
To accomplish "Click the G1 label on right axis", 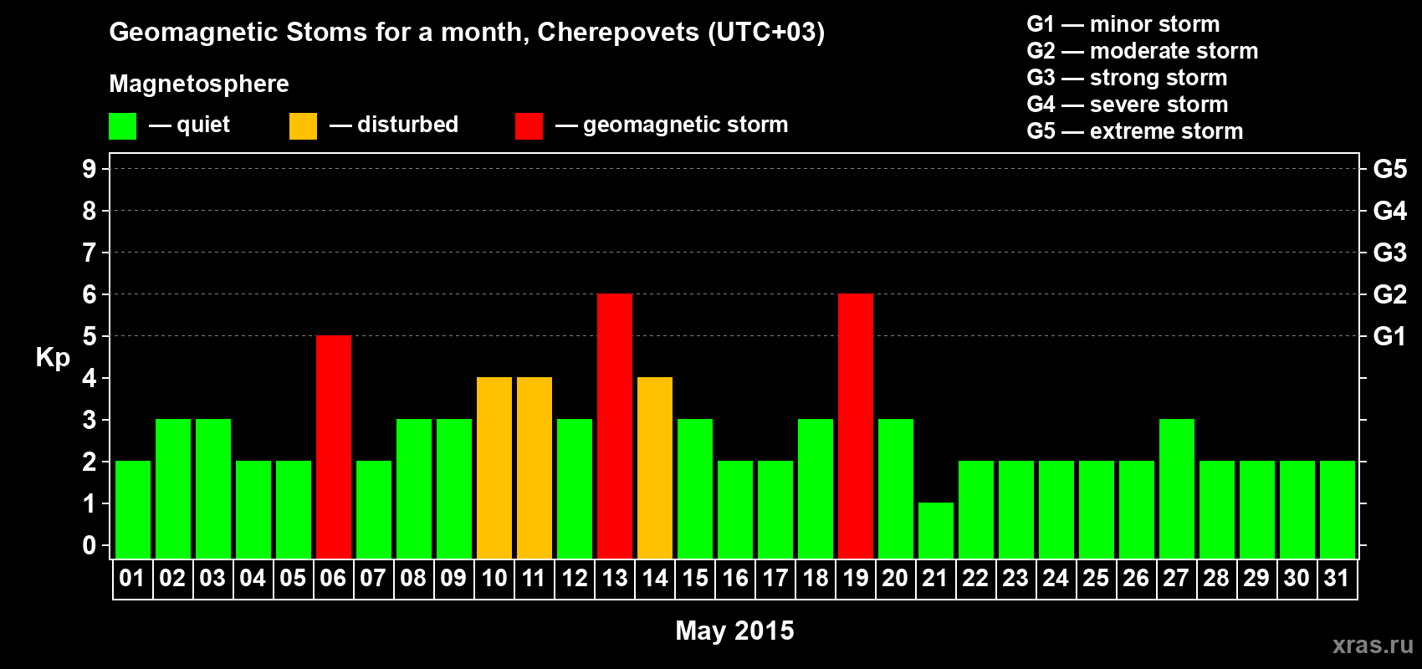I will [x=1390, y=336].
